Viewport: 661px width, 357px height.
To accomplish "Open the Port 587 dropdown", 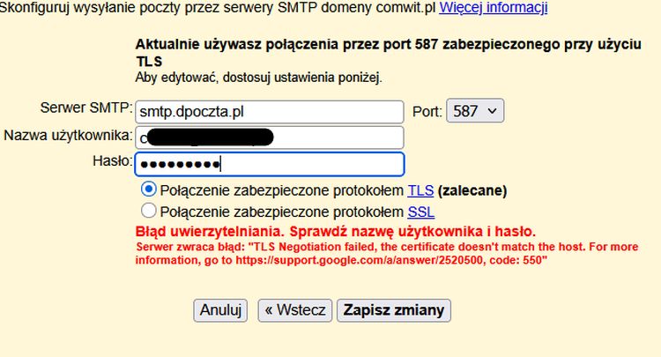I will (475, 111).
